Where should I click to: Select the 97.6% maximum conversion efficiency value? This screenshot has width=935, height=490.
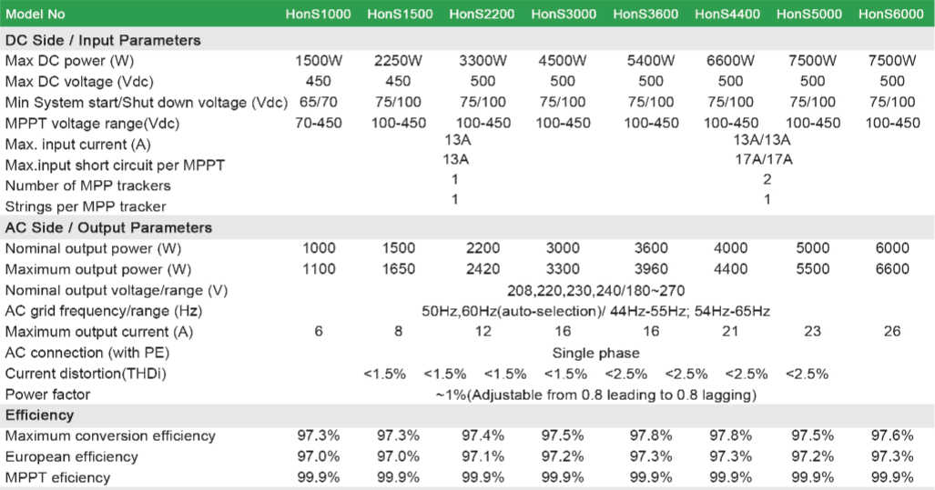[891, 436]
